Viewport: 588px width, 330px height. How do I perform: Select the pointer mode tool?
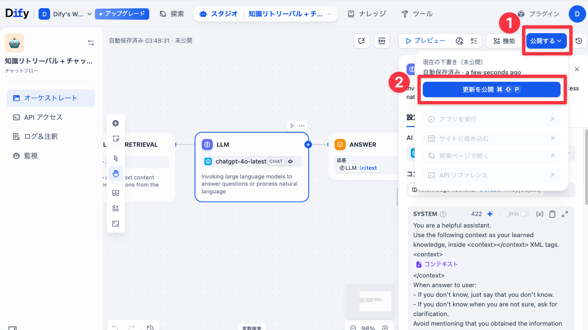point(116,158)
